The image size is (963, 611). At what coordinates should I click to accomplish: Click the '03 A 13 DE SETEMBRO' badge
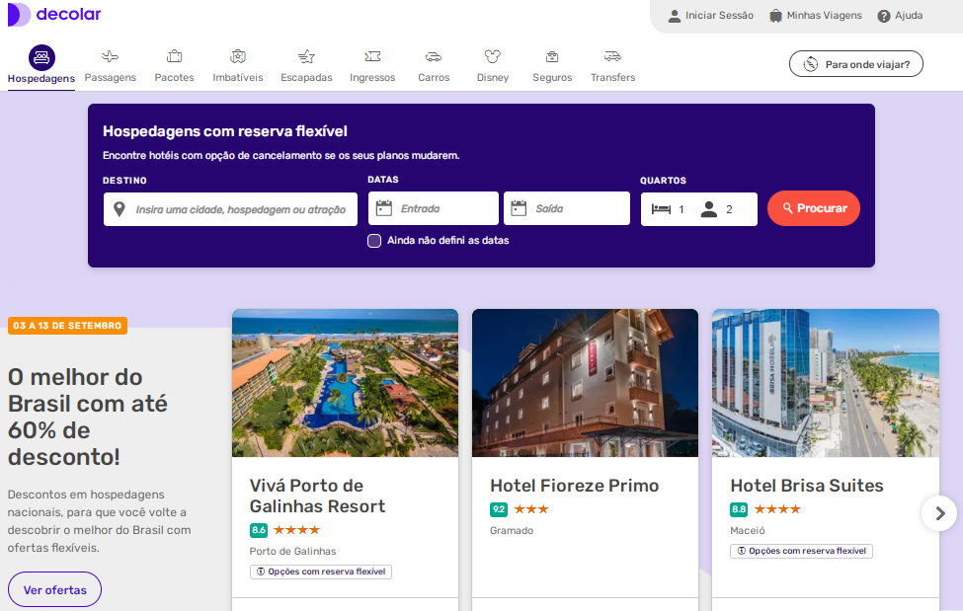pyautogui.click(x=67, y=326)
